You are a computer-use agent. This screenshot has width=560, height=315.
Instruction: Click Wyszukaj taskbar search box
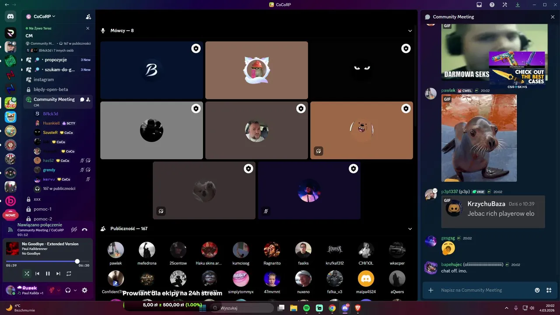tap(242, 308)
